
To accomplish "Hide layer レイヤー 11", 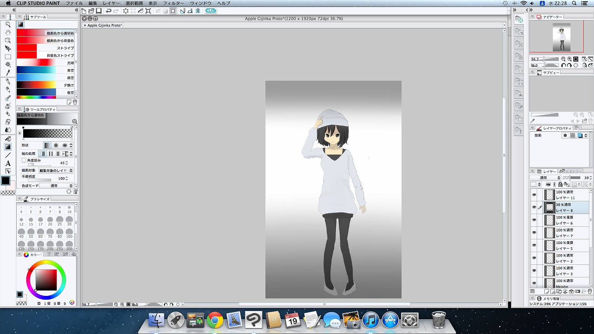I will pyautogui.click(x=534, y=195).
